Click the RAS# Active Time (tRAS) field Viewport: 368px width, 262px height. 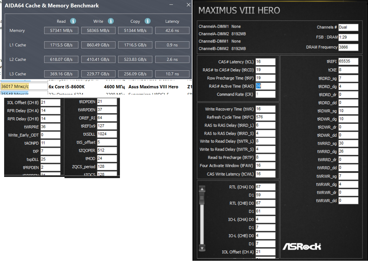(265, 86)
